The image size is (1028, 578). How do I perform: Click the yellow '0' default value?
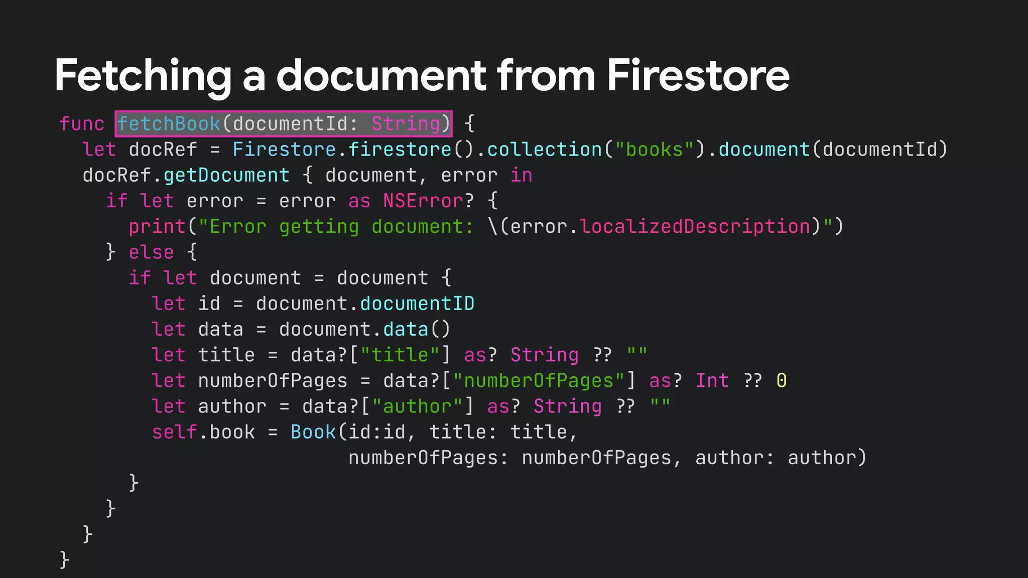click(x=782, y=380)
